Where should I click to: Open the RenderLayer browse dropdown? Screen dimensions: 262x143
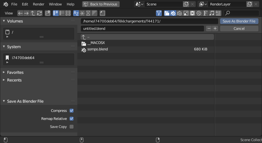tap(203, 4)
